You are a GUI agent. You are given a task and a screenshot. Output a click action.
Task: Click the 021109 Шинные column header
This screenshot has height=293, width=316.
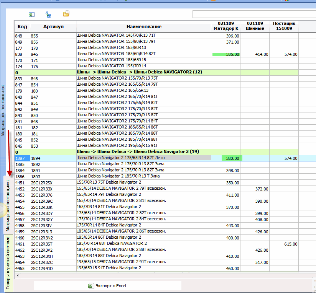(255, 26)
